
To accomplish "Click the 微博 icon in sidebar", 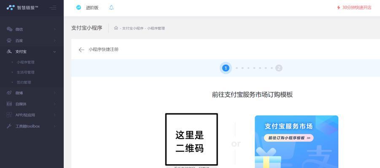I will [x=9, y=93].
